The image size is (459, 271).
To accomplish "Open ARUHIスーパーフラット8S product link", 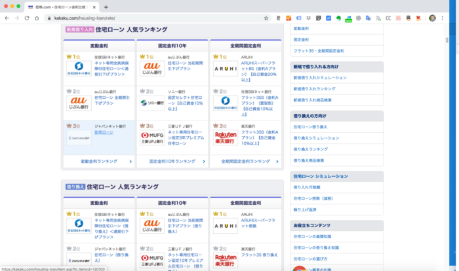I will click(258, 71).
